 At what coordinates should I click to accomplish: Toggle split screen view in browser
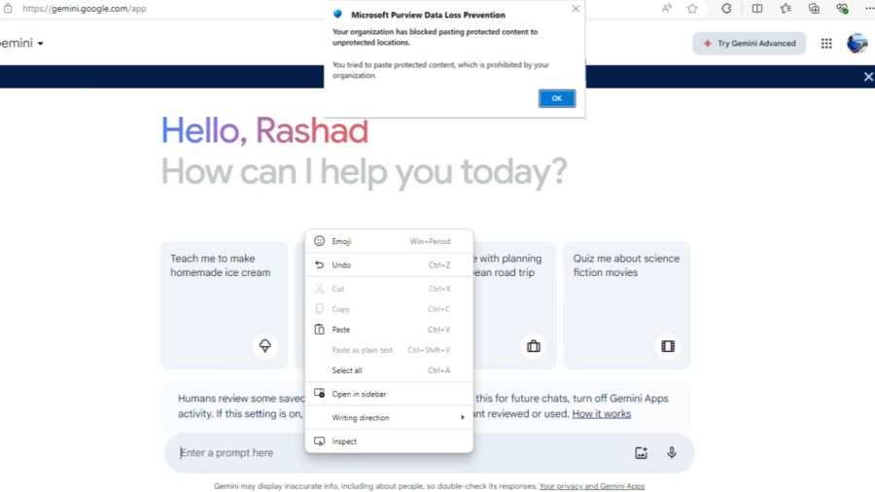coord(756,9)
